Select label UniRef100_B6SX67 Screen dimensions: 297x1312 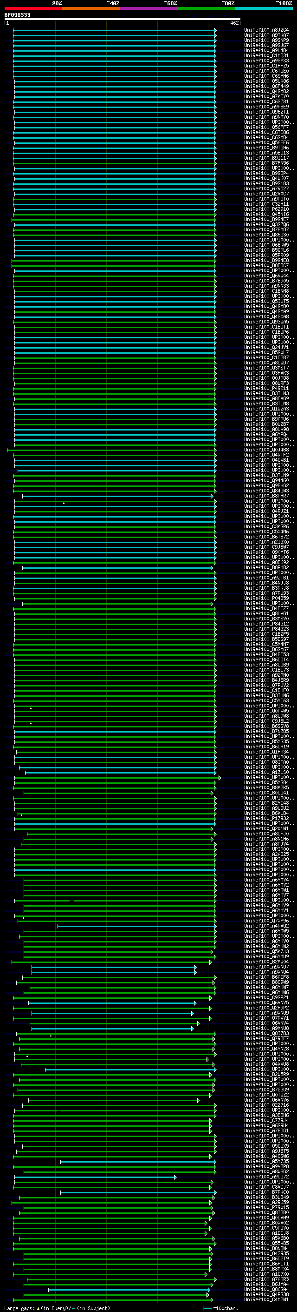[x=266, y=649]
